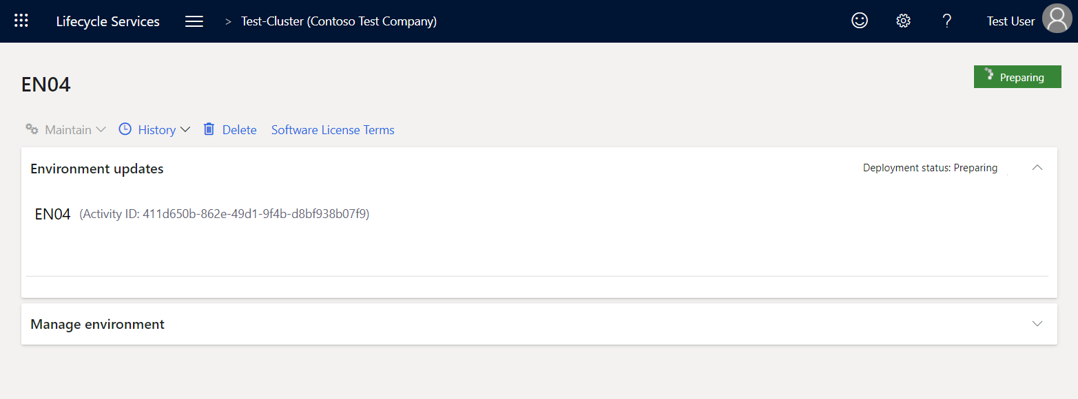Click the help question mark icon
This screenshot has height=399, width=1078.
pyautogui.click(x=946, y=21)
